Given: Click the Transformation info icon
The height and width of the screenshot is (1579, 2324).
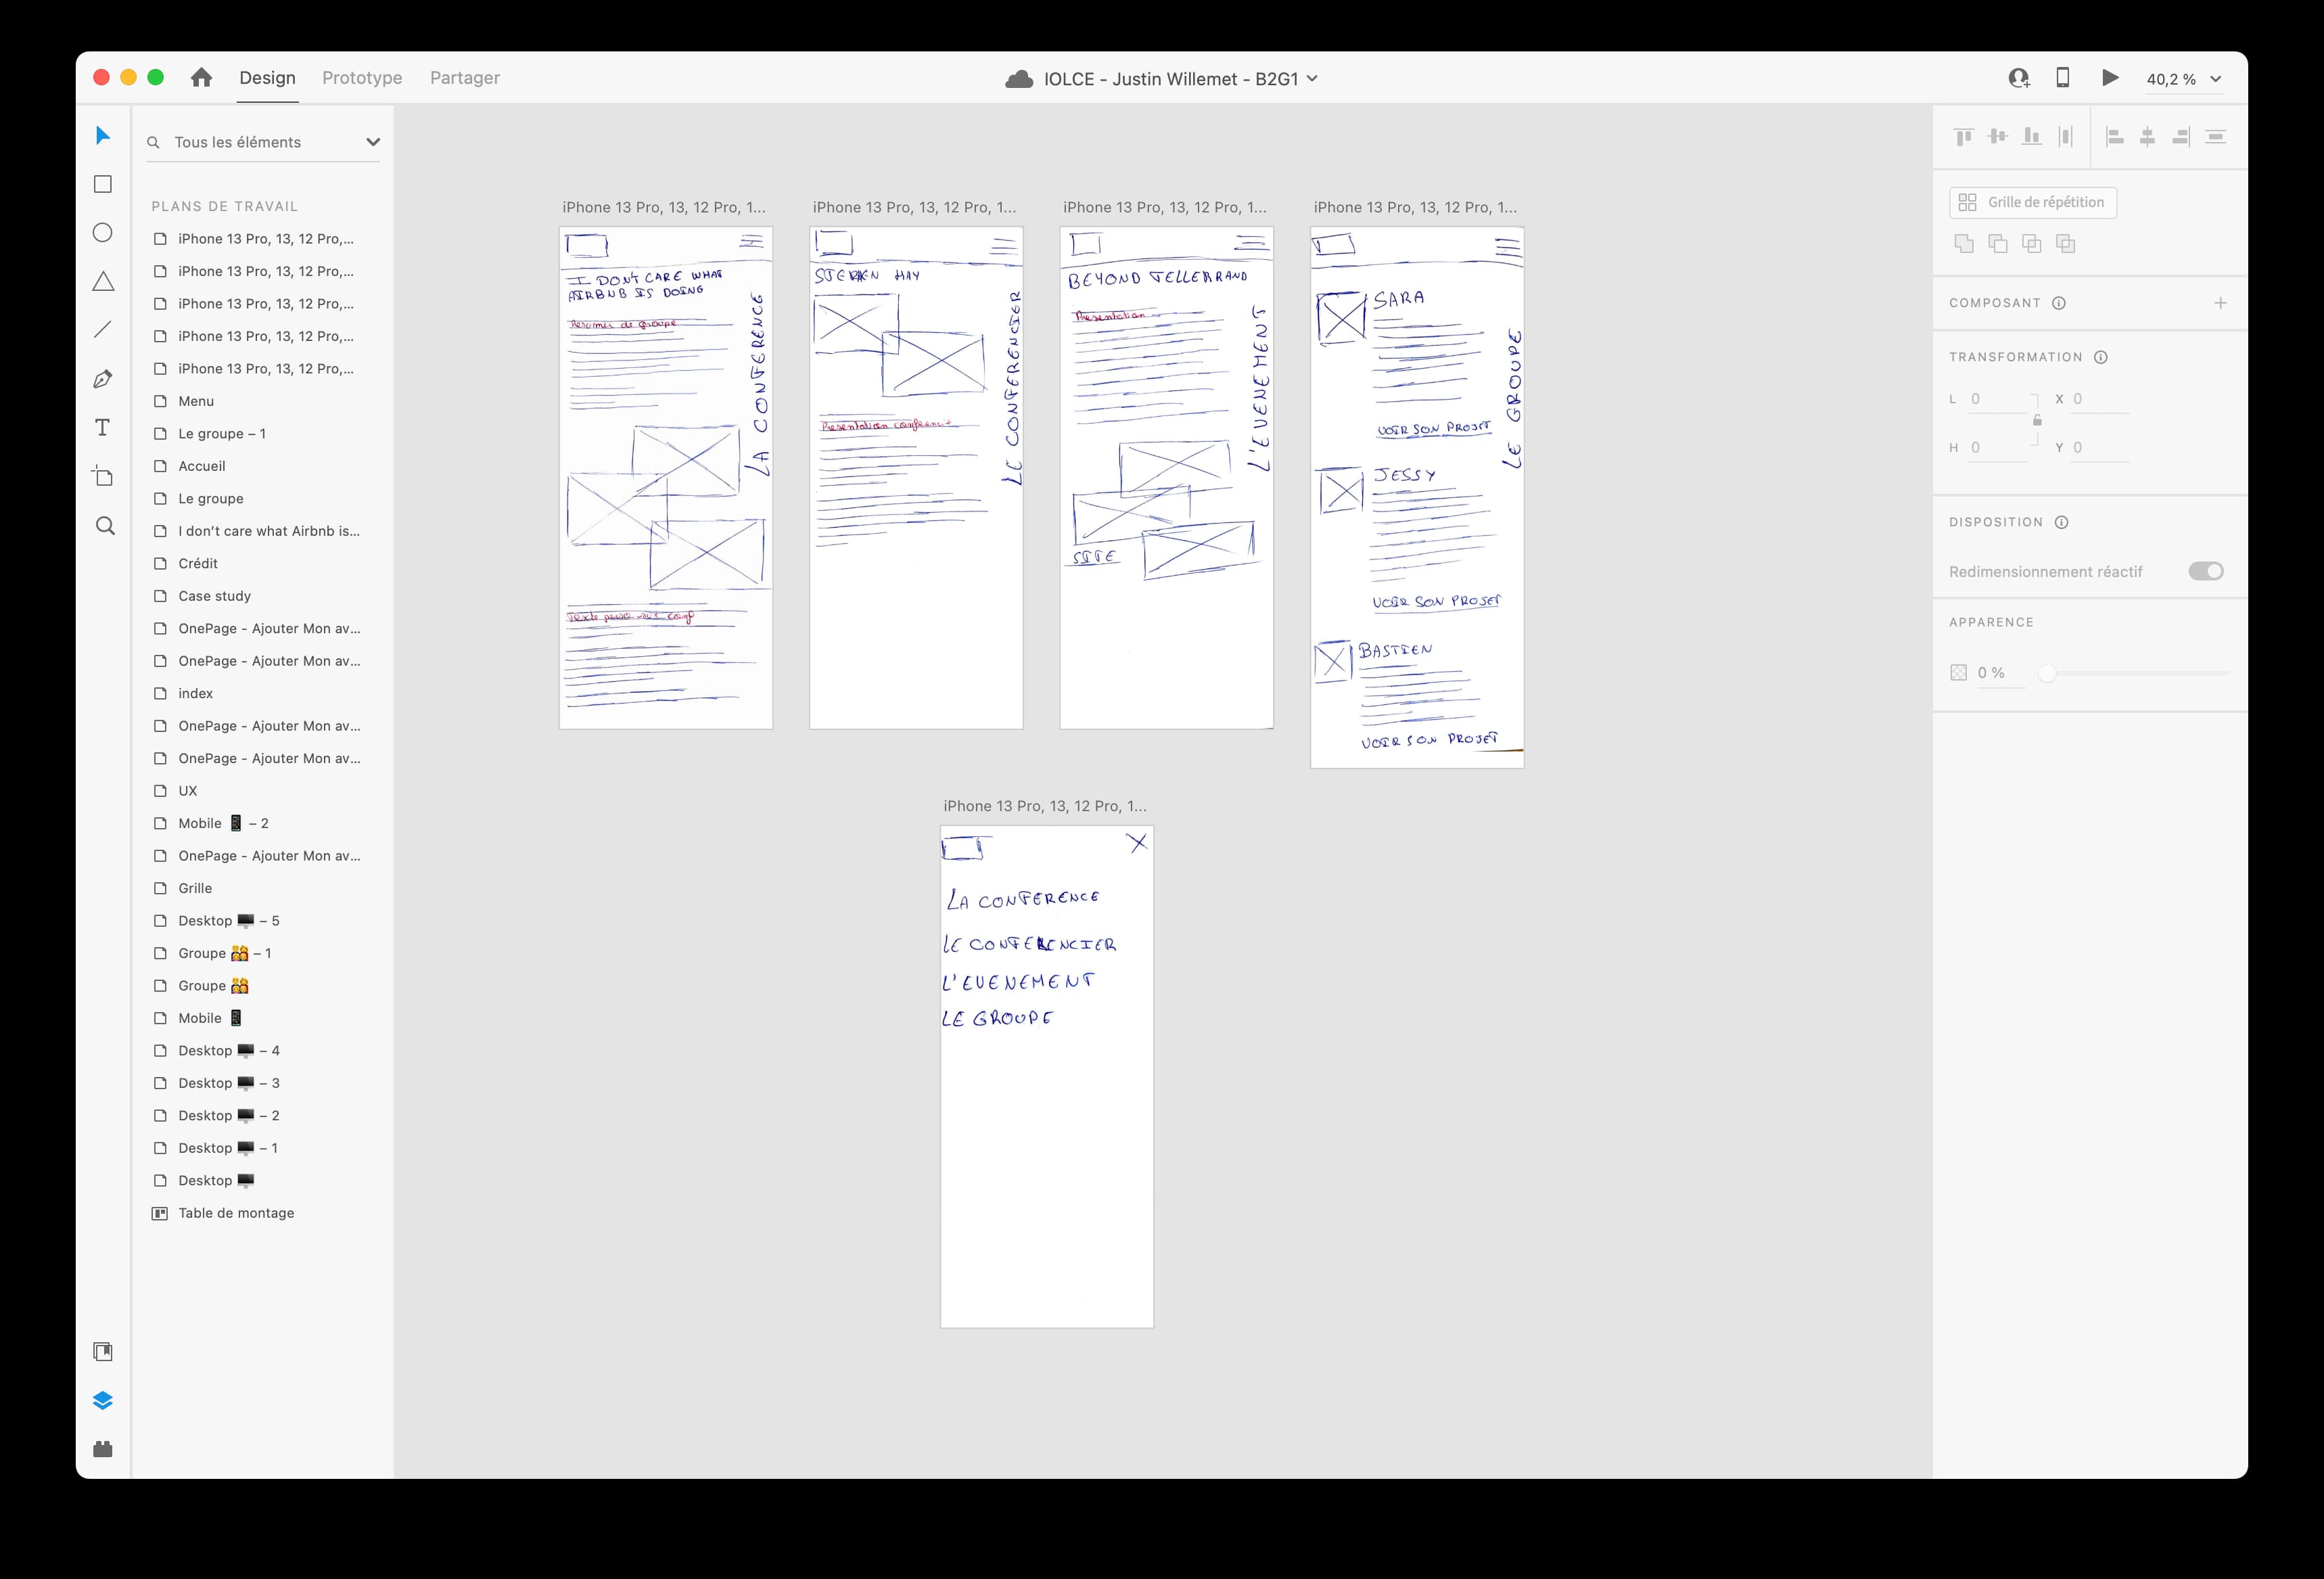Looking at the screenshot, I should point(2101,357).
